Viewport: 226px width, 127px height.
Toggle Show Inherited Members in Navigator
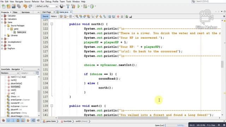(x=4, y=120)
